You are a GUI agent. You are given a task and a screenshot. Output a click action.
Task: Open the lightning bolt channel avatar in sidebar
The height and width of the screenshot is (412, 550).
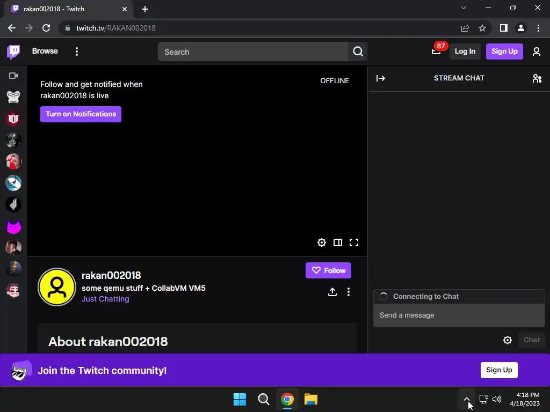pyautogui.click(x=13, y=269)
